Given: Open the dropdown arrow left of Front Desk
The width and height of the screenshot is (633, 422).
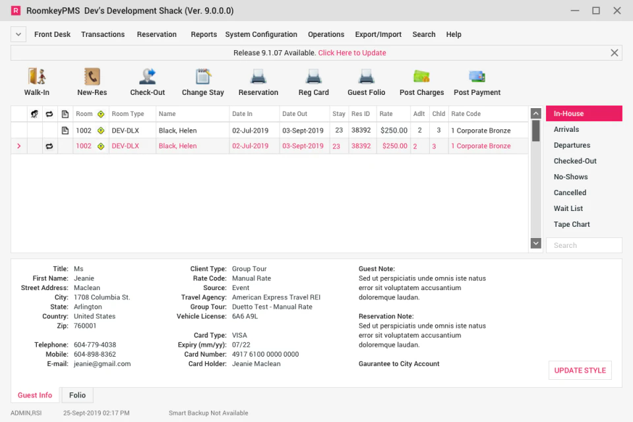Looking at the screenshot, I should 18,34.
